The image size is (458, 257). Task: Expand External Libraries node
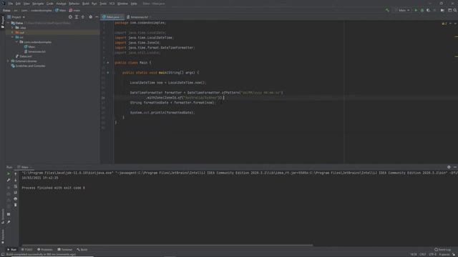pyautogui.click(x=9, y=61)
